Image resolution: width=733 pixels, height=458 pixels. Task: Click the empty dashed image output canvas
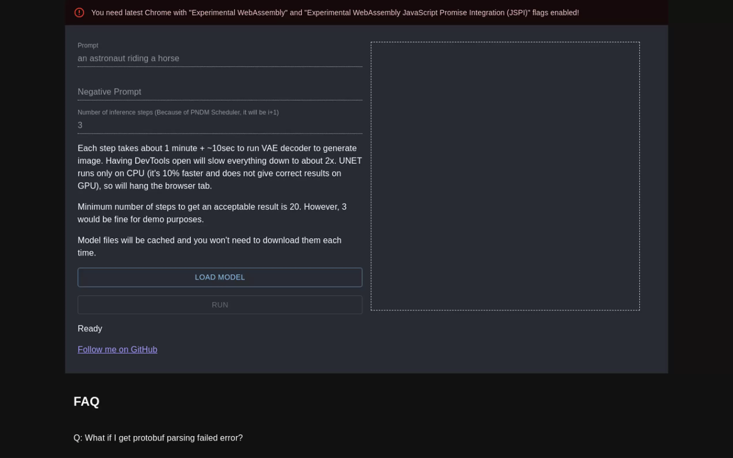(x=505, y=176)
